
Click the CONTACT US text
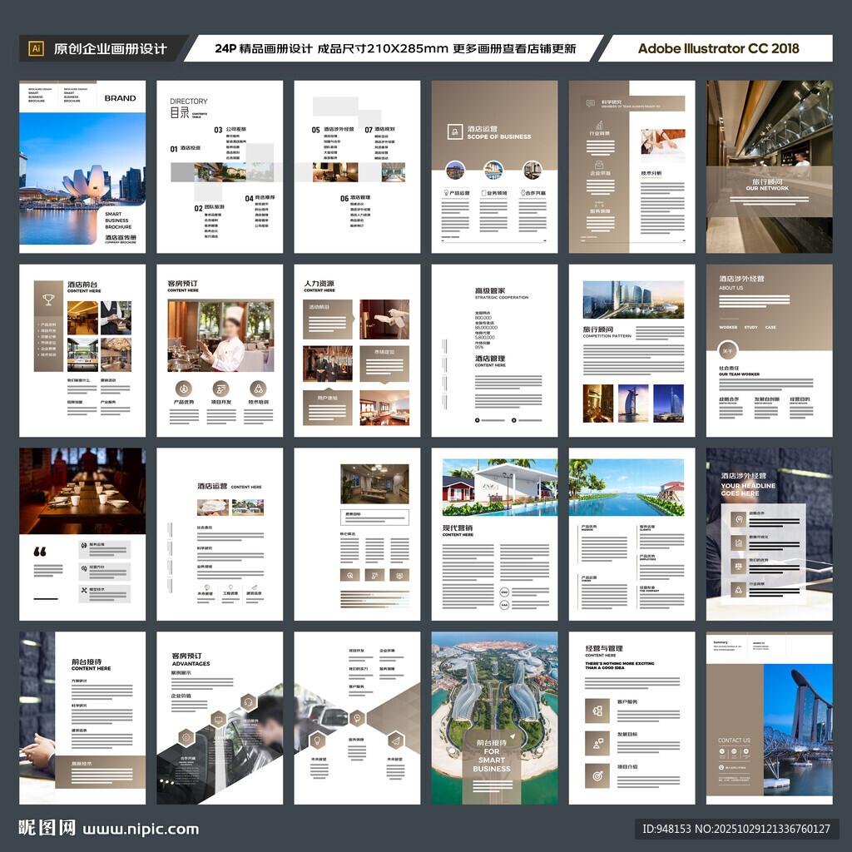pos(734,740)
